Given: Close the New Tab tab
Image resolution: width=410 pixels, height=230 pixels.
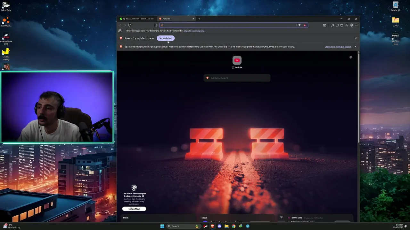Looking at the screenshot, I should coord(193,19).
